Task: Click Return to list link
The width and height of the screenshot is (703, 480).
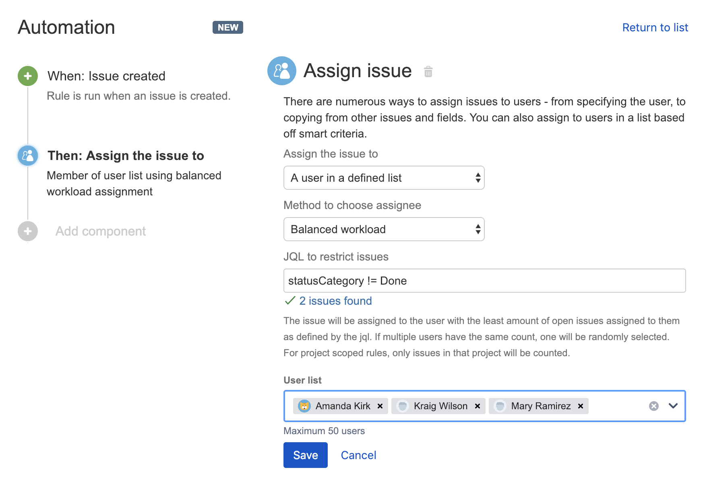Action: 655,27
